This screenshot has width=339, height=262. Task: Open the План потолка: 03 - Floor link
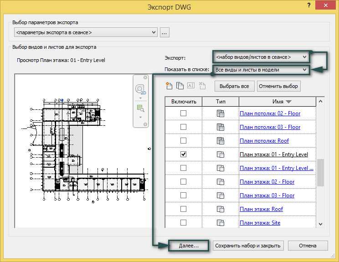coord(270,127)
